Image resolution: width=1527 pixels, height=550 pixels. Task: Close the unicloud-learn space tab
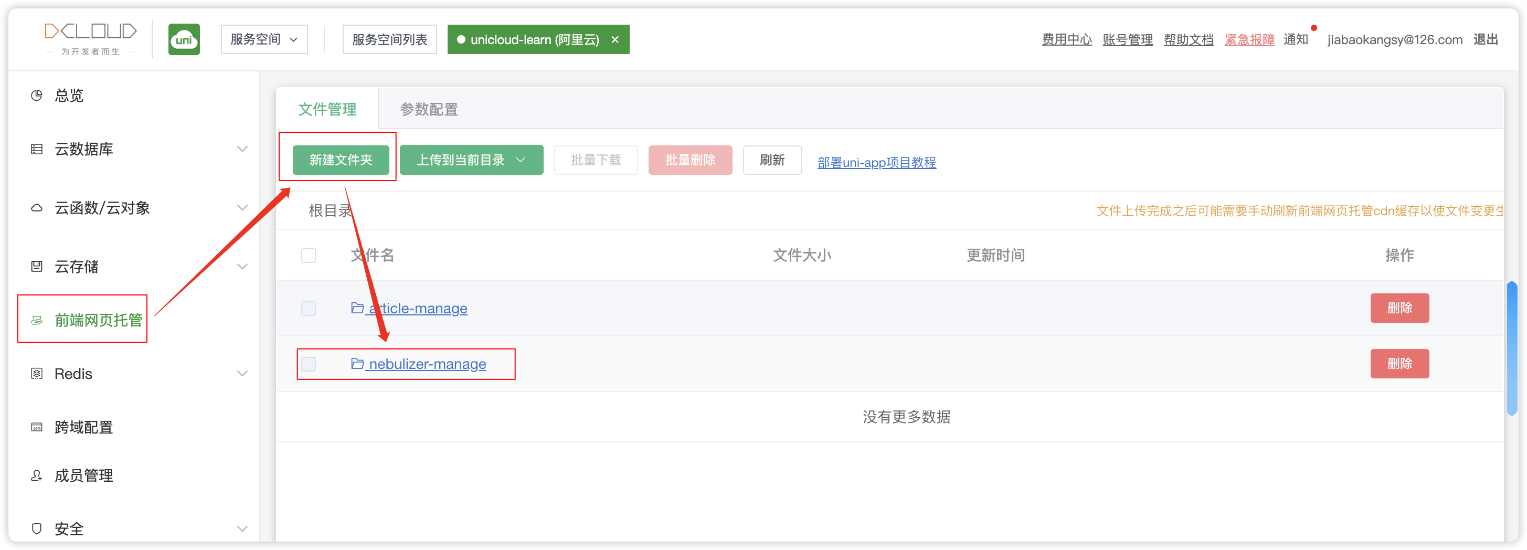[614, 40]
